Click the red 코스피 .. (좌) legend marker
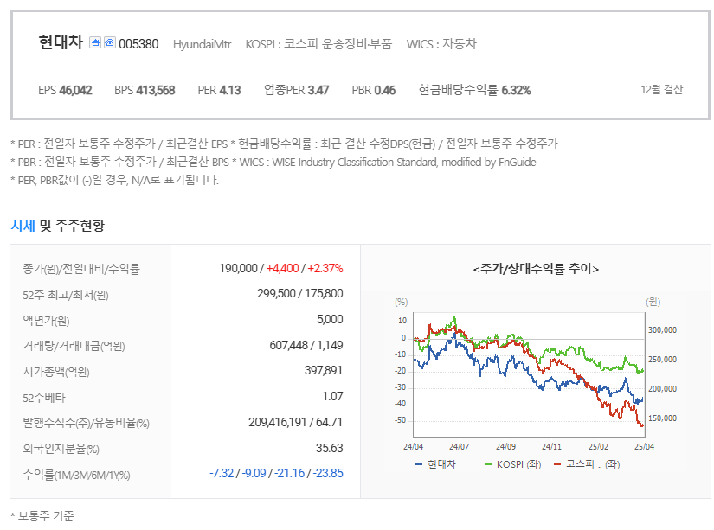 tap(557, 464)
